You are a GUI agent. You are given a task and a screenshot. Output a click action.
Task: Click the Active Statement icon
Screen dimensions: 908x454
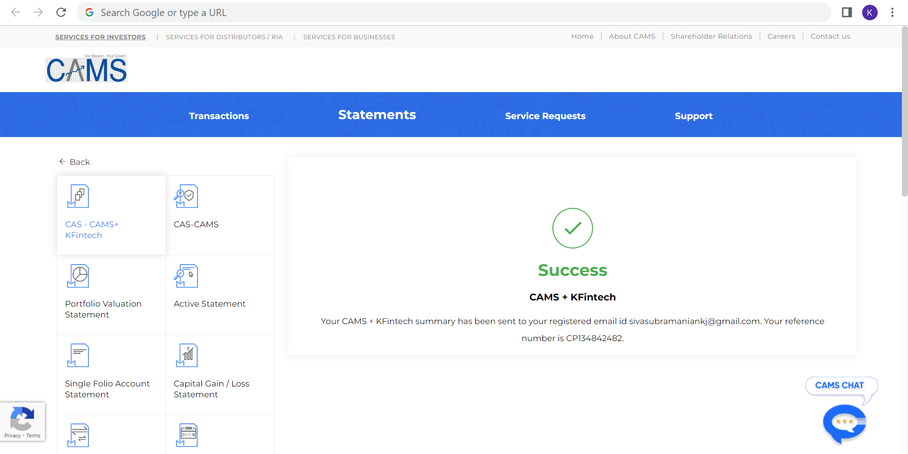[x=186, y=276]
